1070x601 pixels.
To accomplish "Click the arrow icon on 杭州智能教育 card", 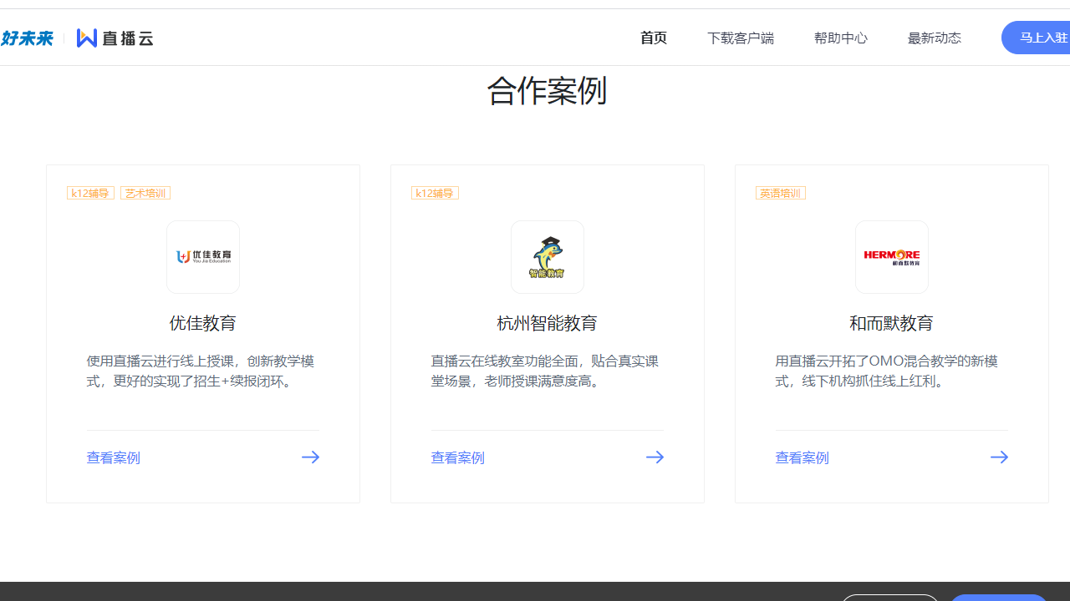I will pyautogui.click(x=655, y=457).
